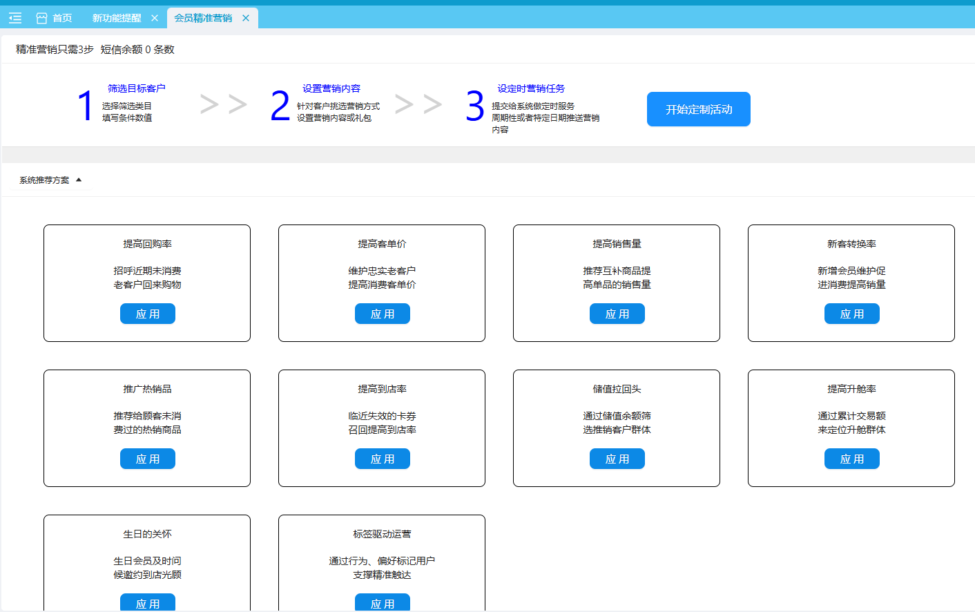Click step 2 设置营销内容 heading
Viewport: 975px width, 612px height.
tap(331, 88)
